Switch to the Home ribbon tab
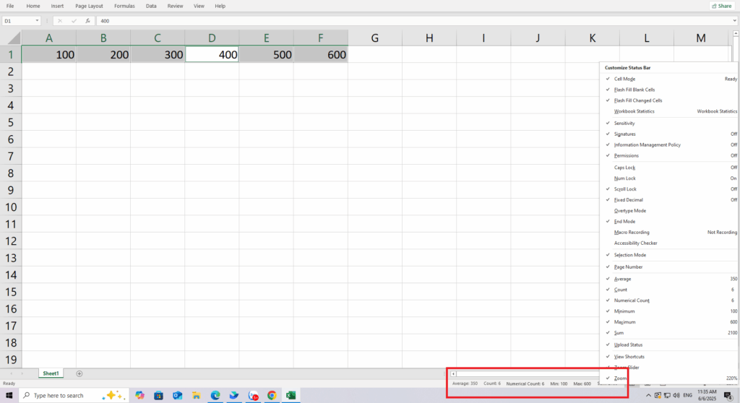The height and width of the screenshot is (403, 740). (33, 6)
